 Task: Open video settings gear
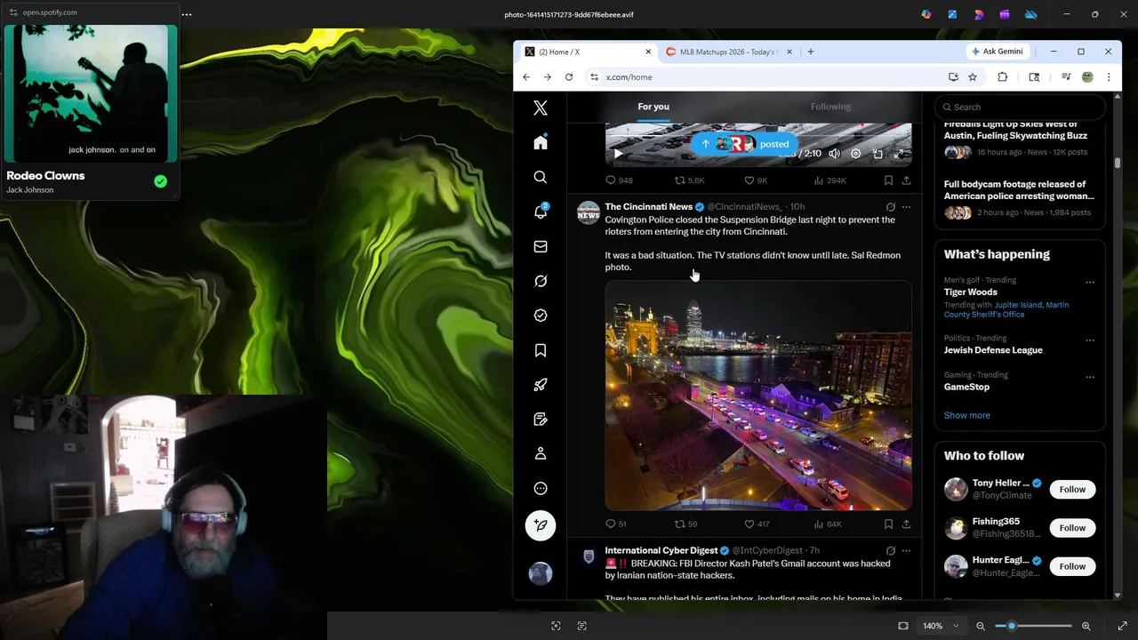coord(855,154)
